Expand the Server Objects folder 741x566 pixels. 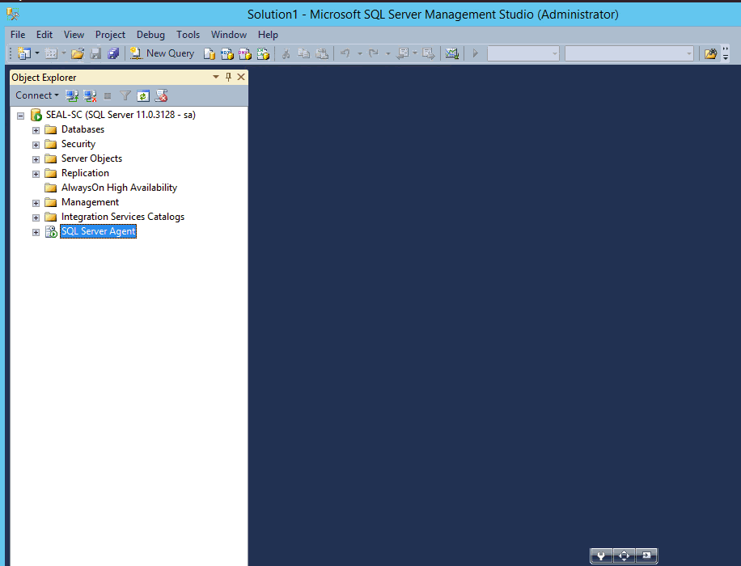[x=36, y=159]
